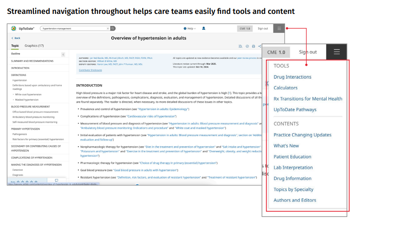Open Hypertension in adults: Epidemiology link
Viewport: 419px width, 242px height.
click(163, 109)
